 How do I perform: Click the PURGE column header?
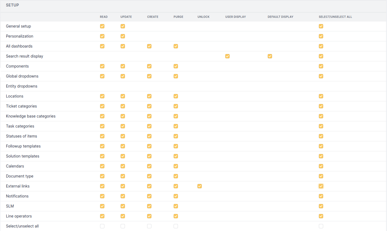178,17
